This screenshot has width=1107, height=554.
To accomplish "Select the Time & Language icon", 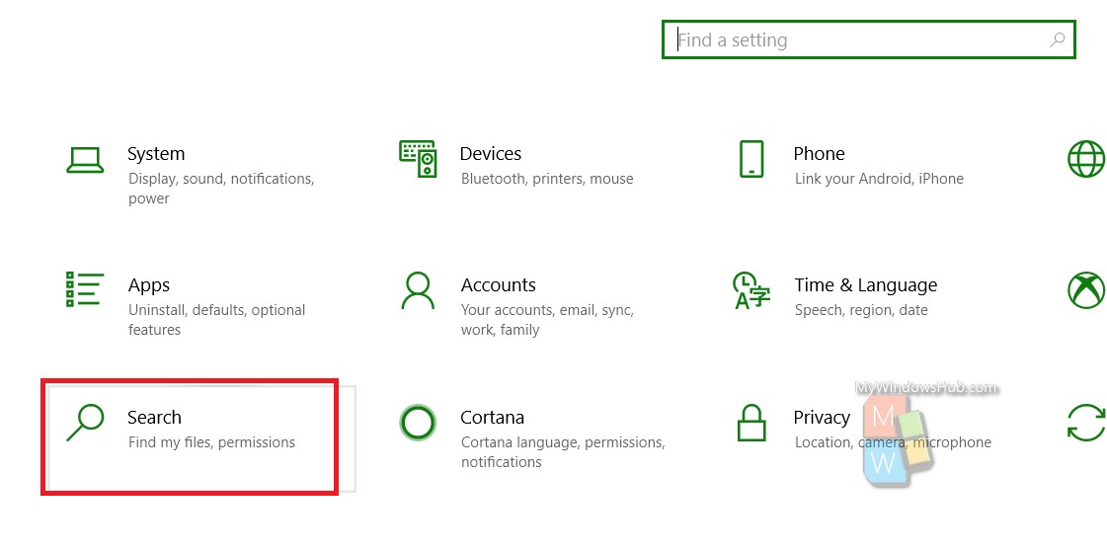I will [x=751, y=290].
